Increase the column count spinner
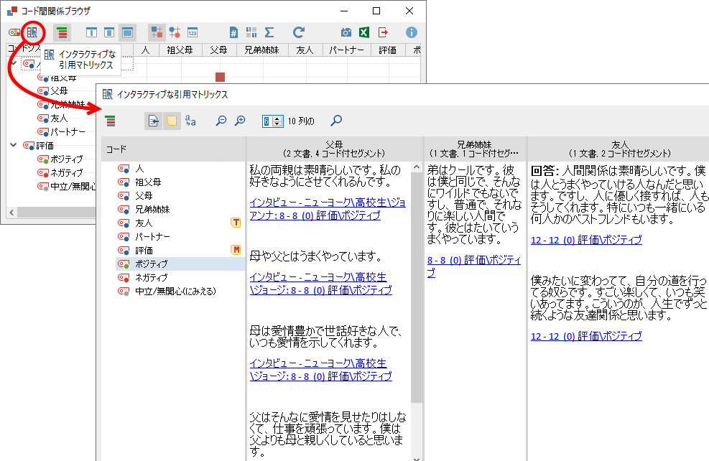Image resolution: width=709 pixels, height=461 pixels. click(x=277, y=118)
